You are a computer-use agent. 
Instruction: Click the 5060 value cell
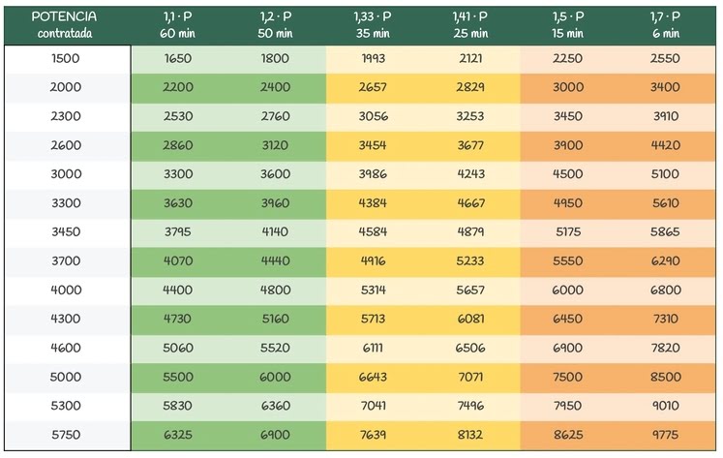point(179,348)
